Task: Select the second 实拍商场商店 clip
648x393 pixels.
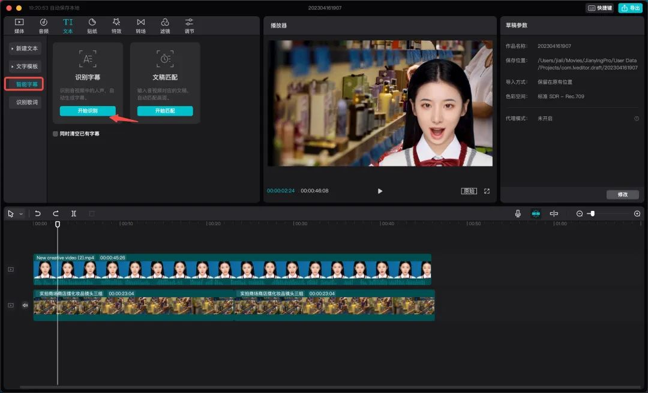Action: click(335, 305)
